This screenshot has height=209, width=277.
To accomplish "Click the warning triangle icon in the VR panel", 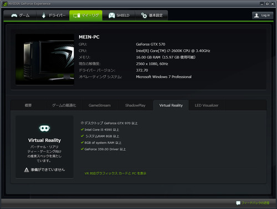I will pyautogui.click(x=27, y=170).
